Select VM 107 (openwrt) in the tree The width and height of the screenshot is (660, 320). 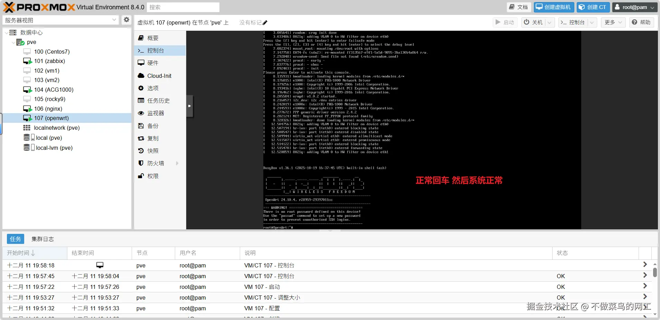[x=51, y=118]
